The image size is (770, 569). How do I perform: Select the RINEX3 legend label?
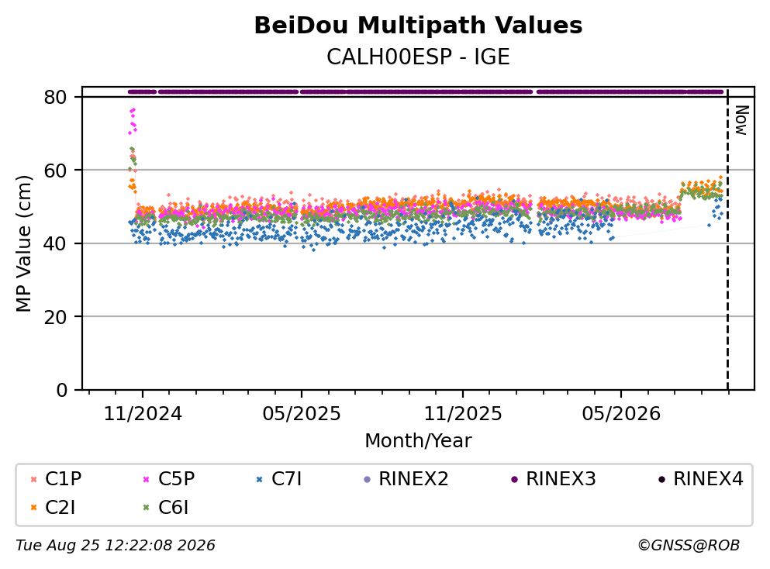pos(561,478)
